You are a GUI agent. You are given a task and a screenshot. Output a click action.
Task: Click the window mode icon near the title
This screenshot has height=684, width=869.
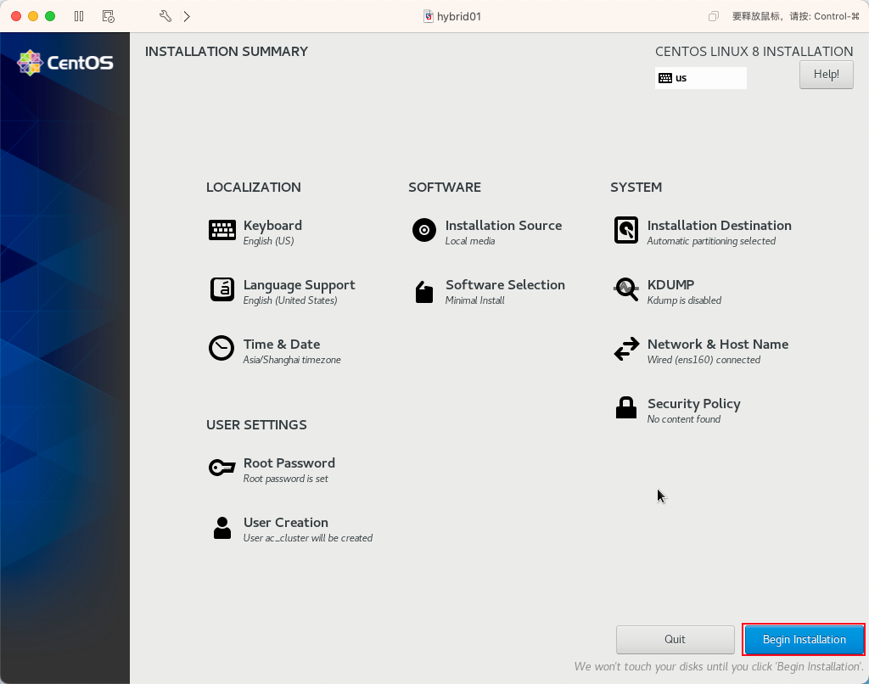tap(713, 17)
